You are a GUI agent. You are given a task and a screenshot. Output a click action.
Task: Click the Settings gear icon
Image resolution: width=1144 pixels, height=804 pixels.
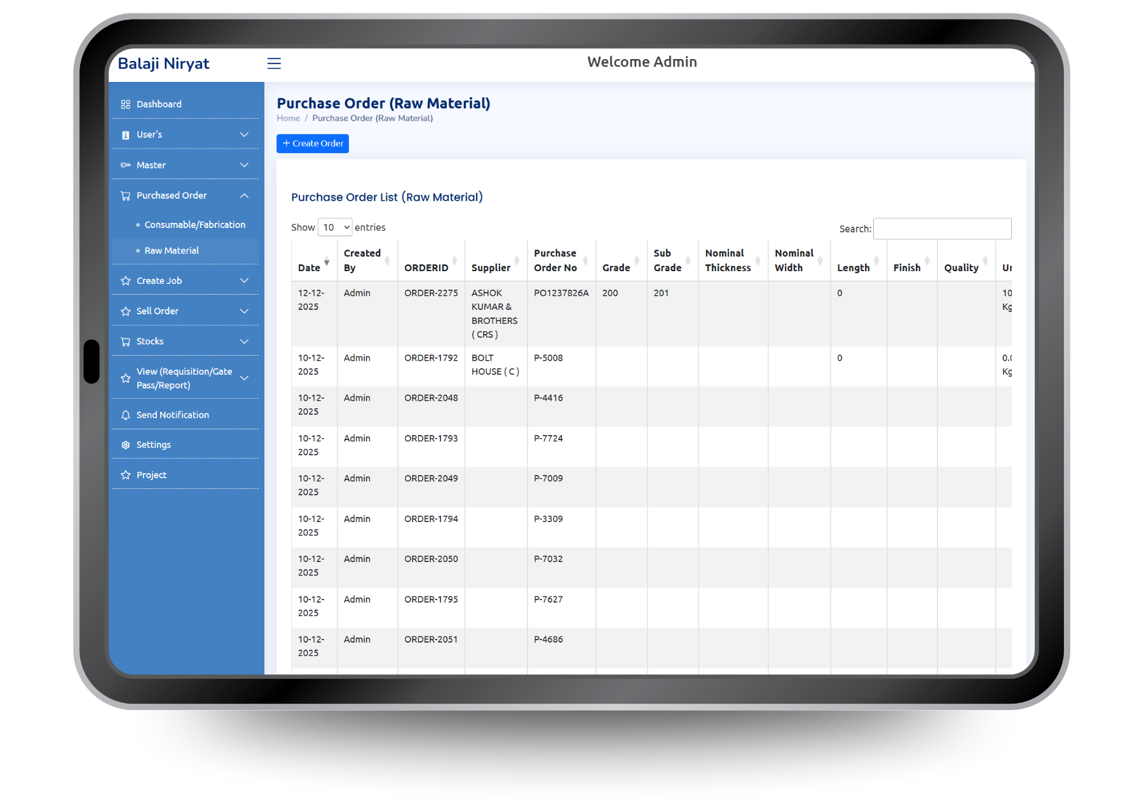[125, 445]
